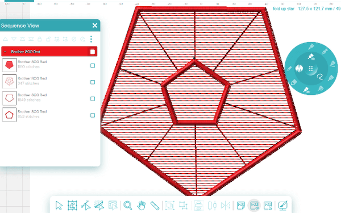Pick the bottom outer pen-with-stitch tool
The image size is (341, 213).
pyautogui.click(x=306, y=90)
